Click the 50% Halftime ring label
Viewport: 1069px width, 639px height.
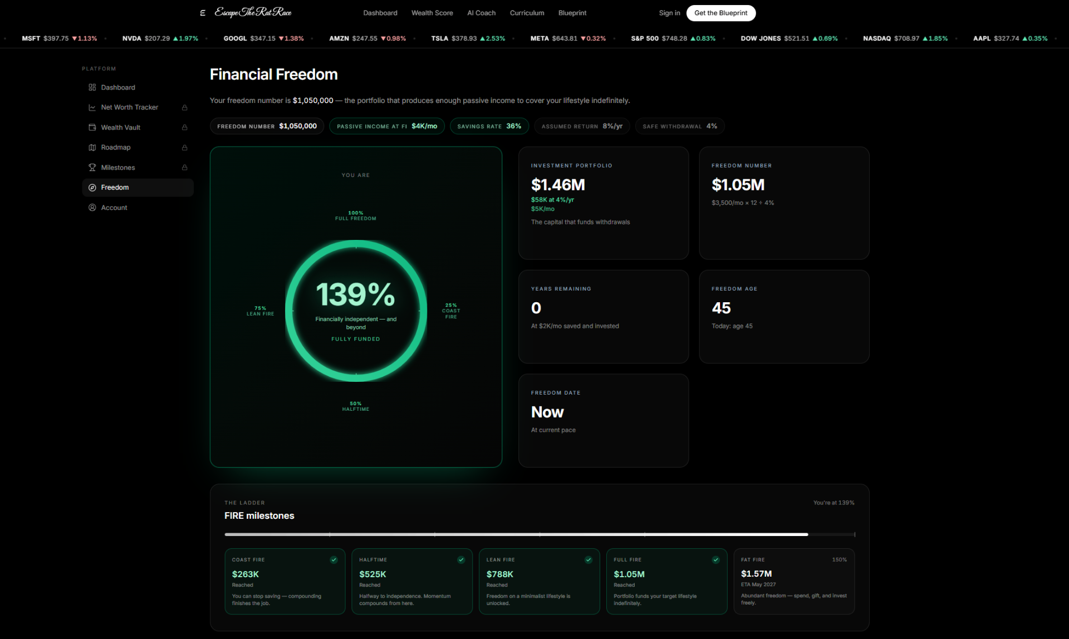356,406
